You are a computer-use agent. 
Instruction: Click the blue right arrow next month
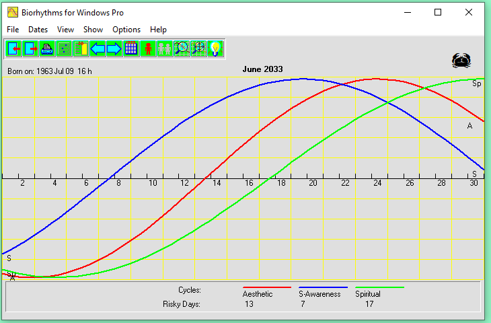click(114, 48)
